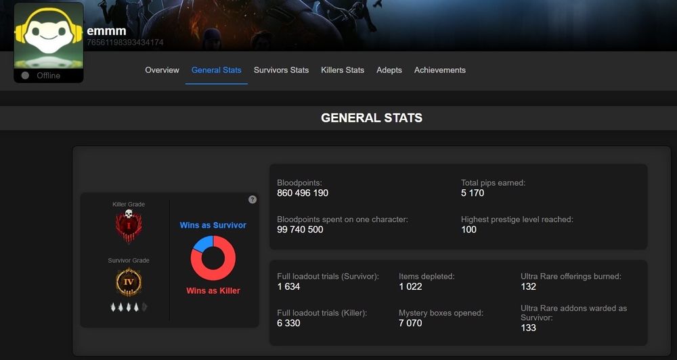Click the Bloodpoints label
Screen dimensions: 677x360
click(x=299, y=182)
